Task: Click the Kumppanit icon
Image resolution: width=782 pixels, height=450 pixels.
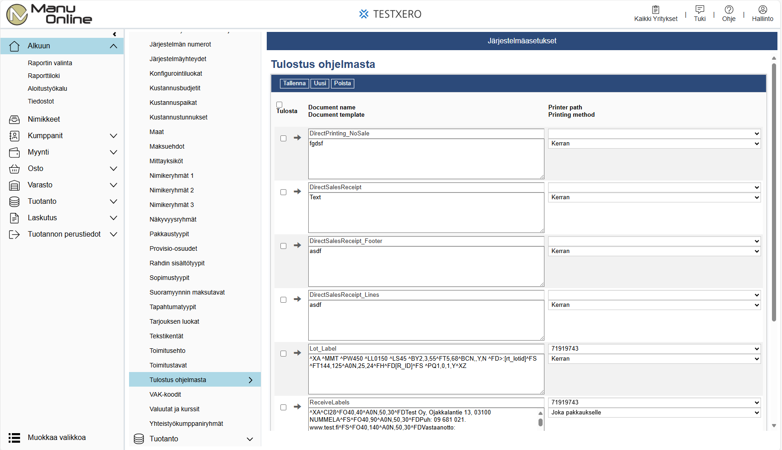Action: [15, 136]
